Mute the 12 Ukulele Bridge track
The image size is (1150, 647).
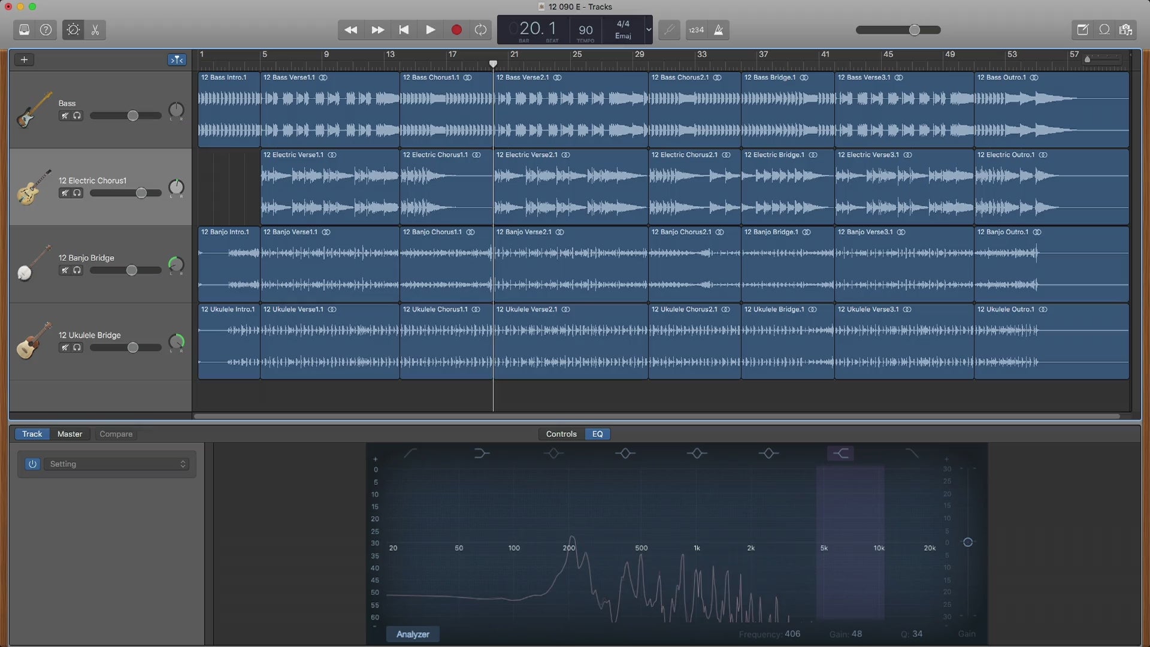pyautogui.click(x=65, y=347)
